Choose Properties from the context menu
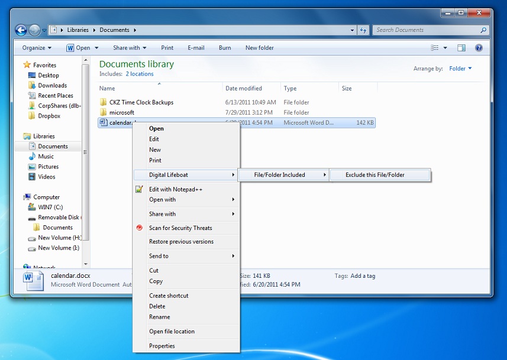The image size is (507, 360). (162, 346)
